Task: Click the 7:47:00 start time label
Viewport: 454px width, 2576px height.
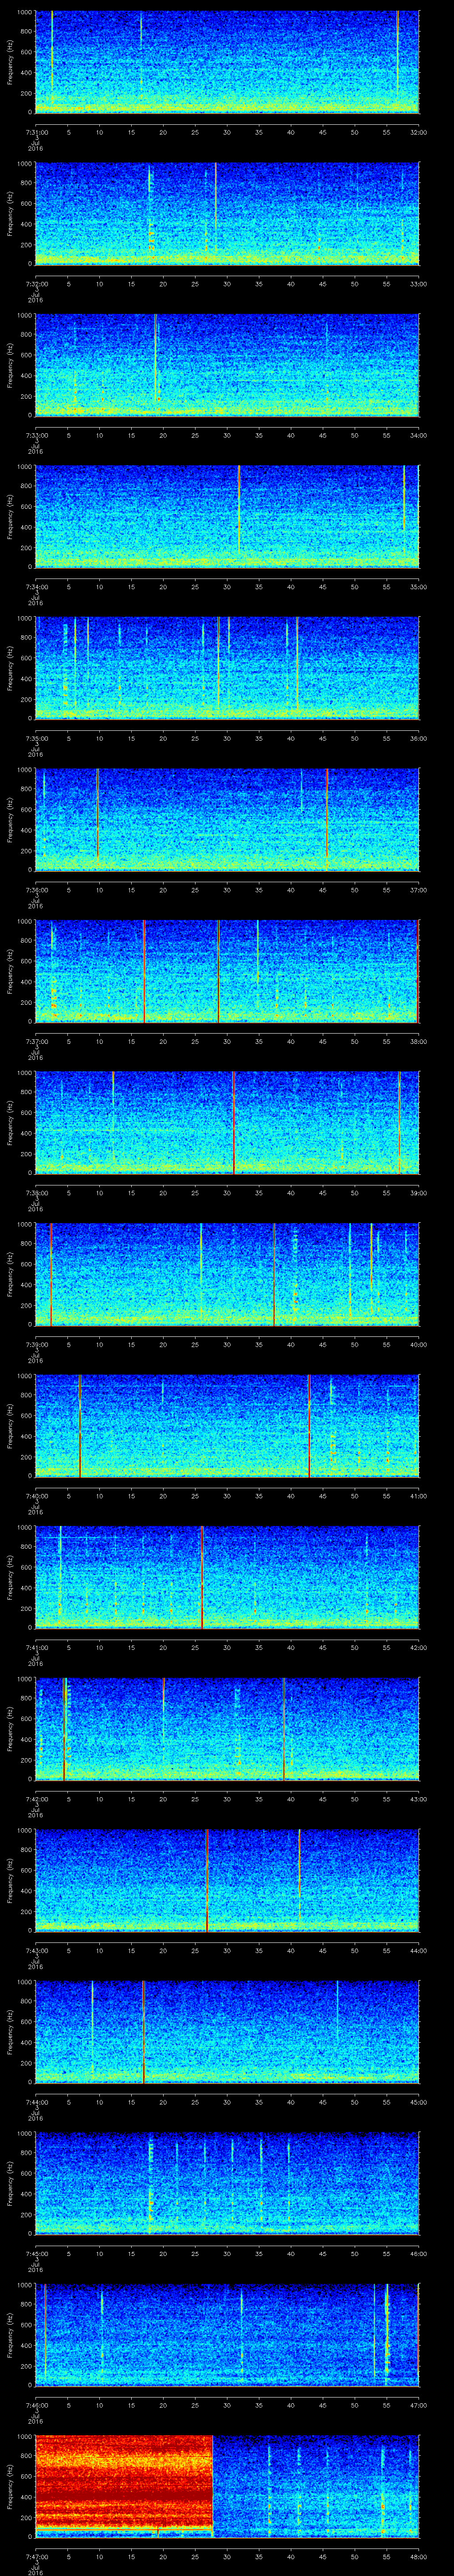Action: click(x=36, y=2556)
